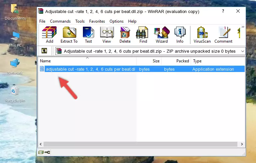The height and width of the screenshot is (163, 256).
Task: Click the address bar archive path text
Action: tap(149, 51)
